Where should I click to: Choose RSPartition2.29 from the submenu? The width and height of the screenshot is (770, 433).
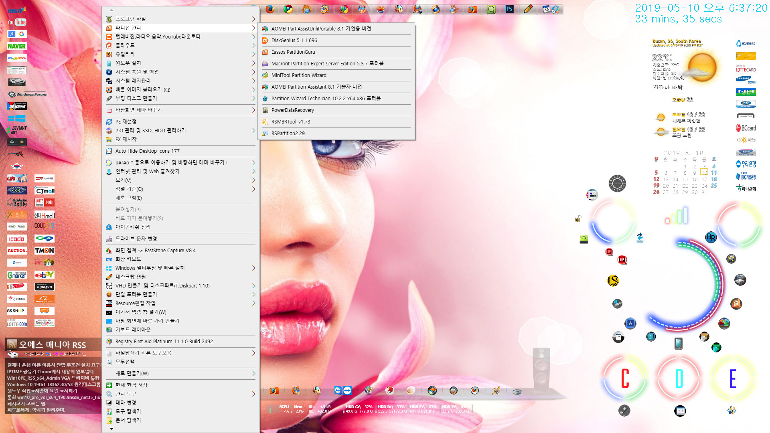pos(336,134)
